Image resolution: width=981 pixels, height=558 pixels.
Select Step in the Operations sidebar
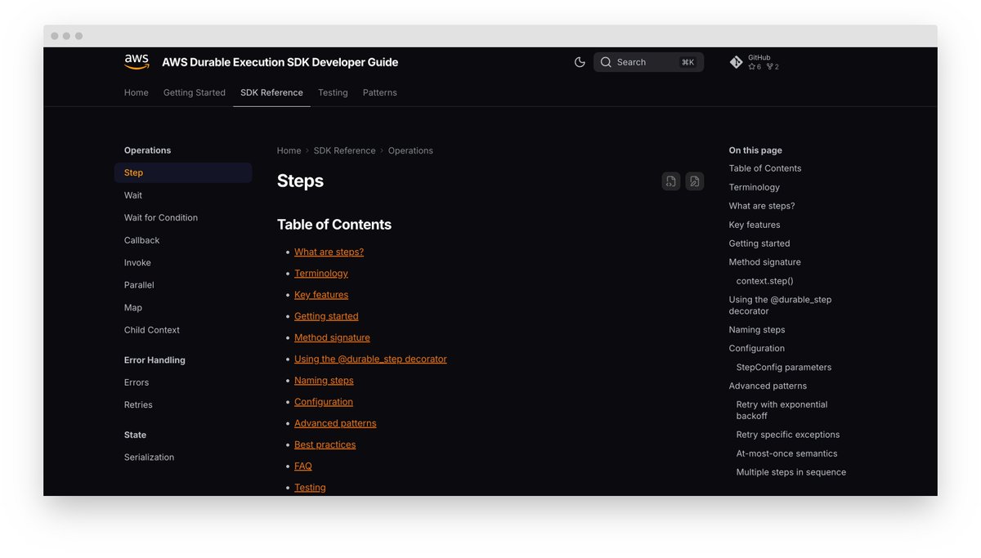183,172
